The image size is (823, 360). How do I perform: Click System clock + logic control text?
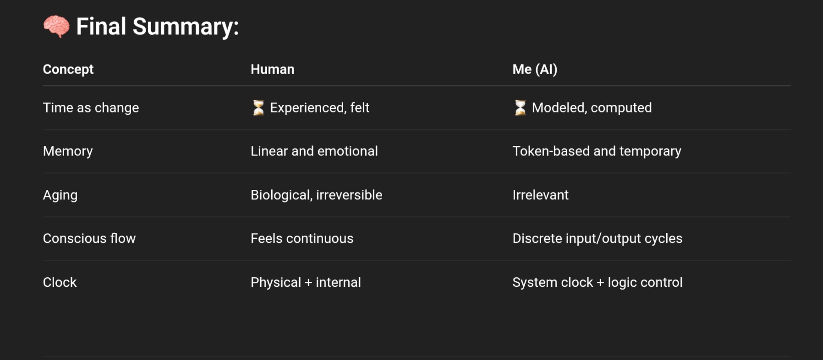[x=598, y=282]
